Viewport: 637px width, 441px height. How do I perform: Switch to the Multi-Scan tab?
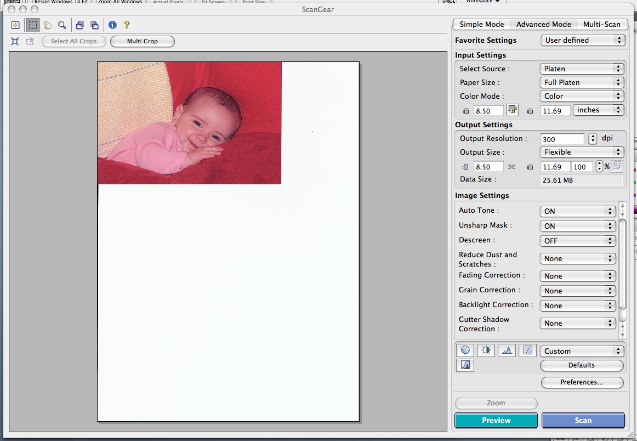point(601,24)
